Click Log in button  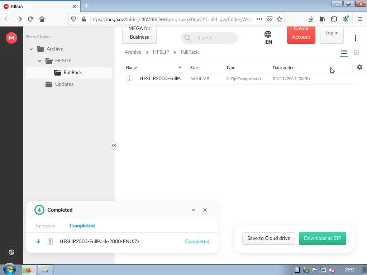point(332,35)
